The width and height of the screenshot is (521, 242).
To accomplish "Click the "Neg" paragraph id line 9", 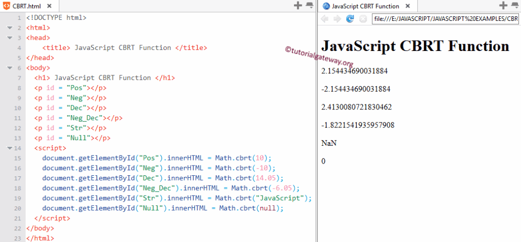I will click(x=70, y=98).
